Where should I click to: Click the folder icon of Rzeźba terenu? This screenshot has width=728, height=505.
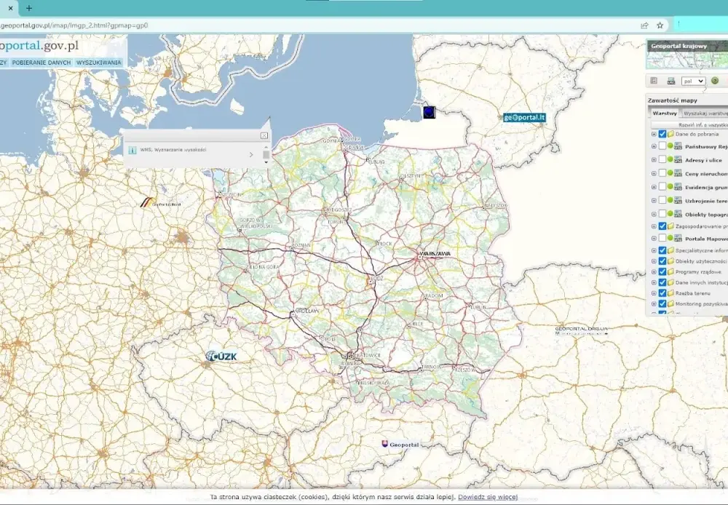pos(670,293)
